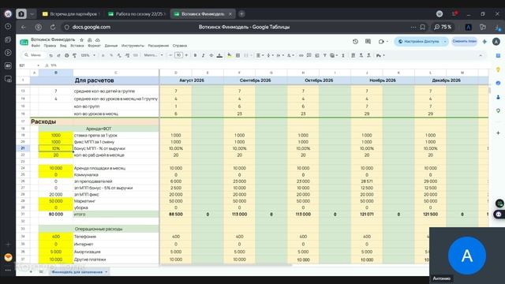Open the share access options arrow
505x284 pixels.
pos(445,42)
